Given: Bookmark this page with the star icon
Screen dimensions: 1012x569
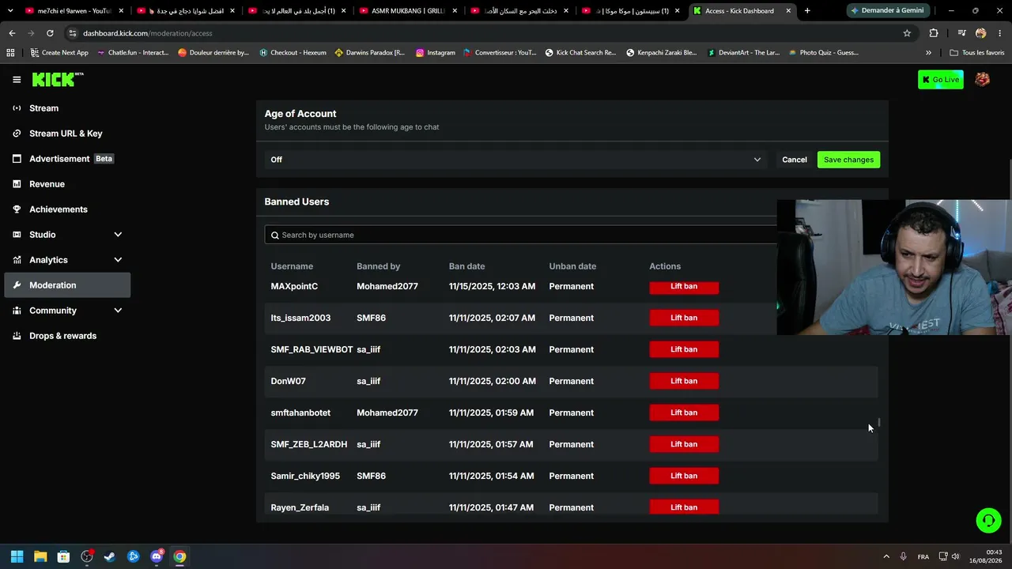Looking at the screenshot, I should click(x=907, y=33).
